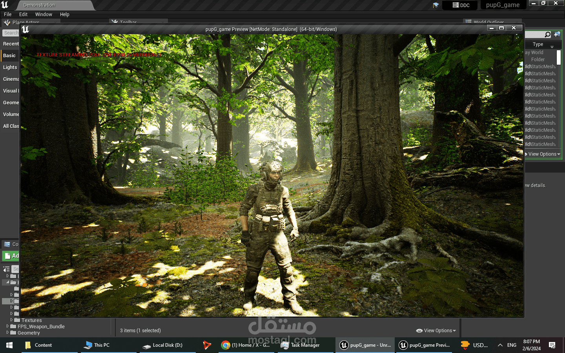Expand the FPS_Weapon_Bundle folder
Screen dimensions: 565x353
tap(7, 326)
